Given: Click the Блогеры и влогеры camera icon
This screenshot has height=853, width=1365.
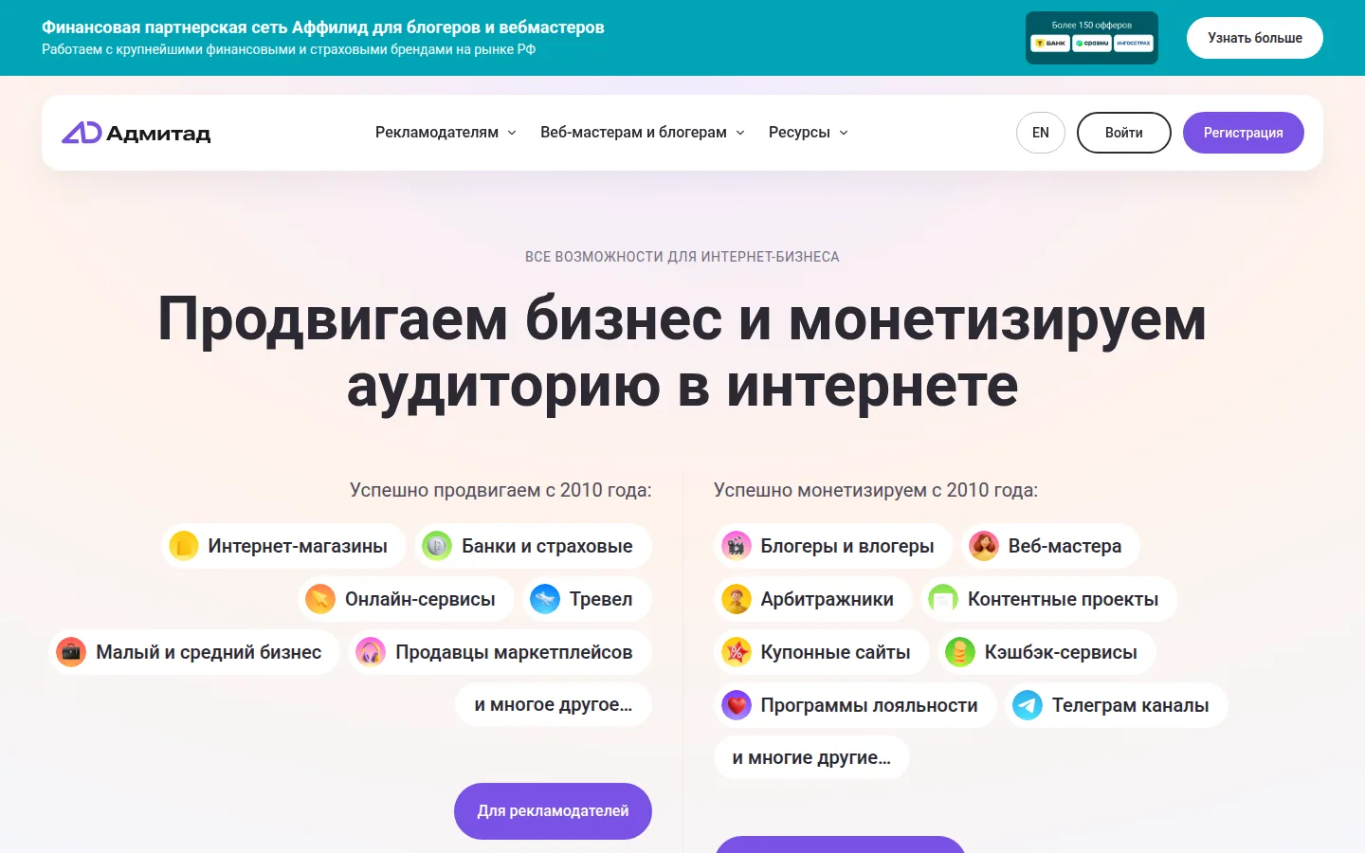Looking at the screenshot, I should click(x=737, y=546).
